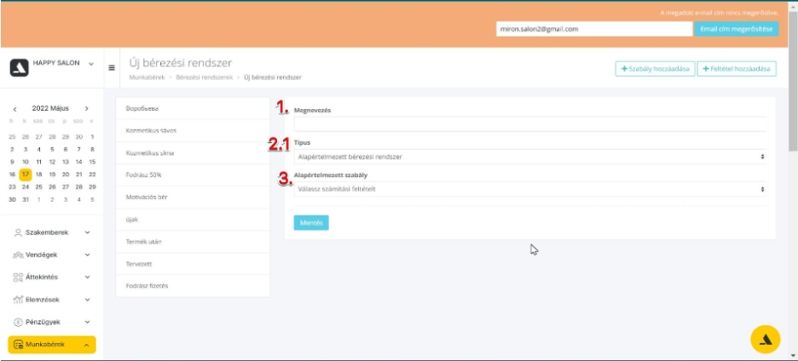Screen dimensions: 798x361
Task: Open the round chat widget icon
Action: click(765, 339)
